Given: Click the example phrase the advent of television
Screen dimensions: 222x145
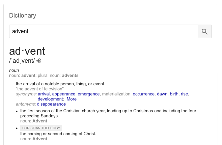Looking at the screenshot, I should coord(40,89).
